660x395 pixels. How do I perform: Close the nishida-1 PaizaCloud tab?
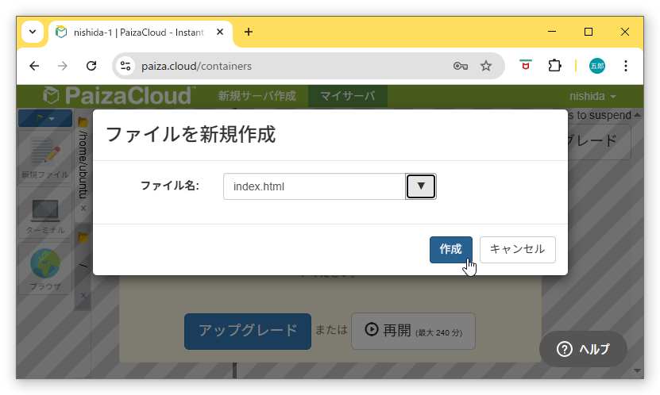point(220,33)
